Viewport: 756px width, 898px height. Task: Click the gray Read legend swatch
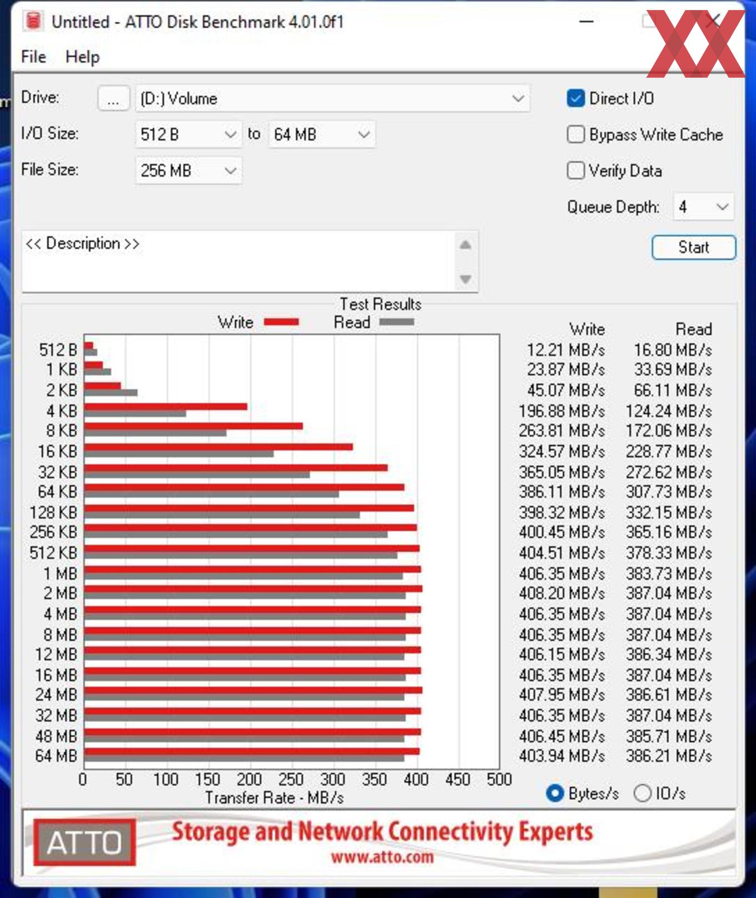(x=396, y=322)
